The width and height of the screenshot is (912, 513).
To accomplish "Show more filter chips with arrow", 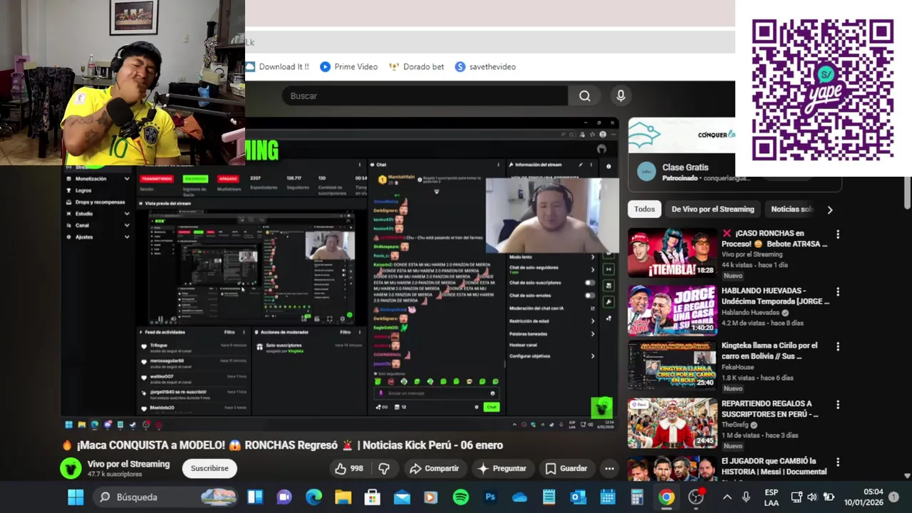I will point(829,209).
